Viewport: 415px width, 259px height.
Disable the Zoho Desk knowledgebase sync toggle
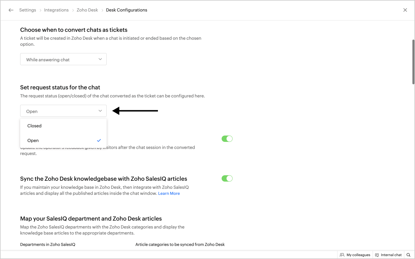pos(227,178)
